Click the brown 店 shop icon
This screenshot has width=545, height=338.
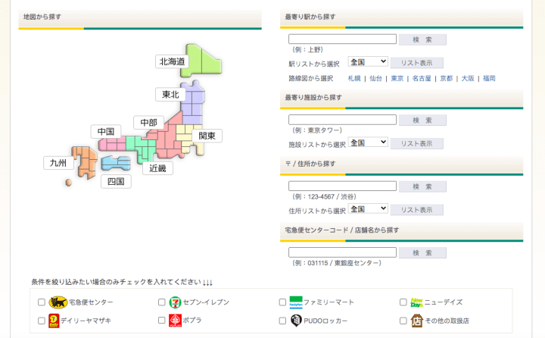click(417, 321)
